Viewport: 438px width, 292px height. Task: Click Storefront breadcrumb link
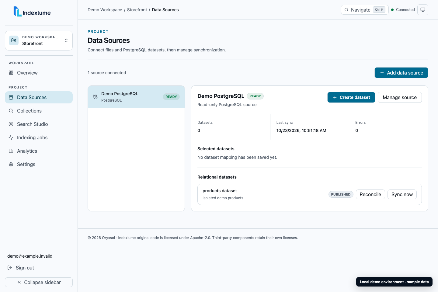(x=137, y=10)
